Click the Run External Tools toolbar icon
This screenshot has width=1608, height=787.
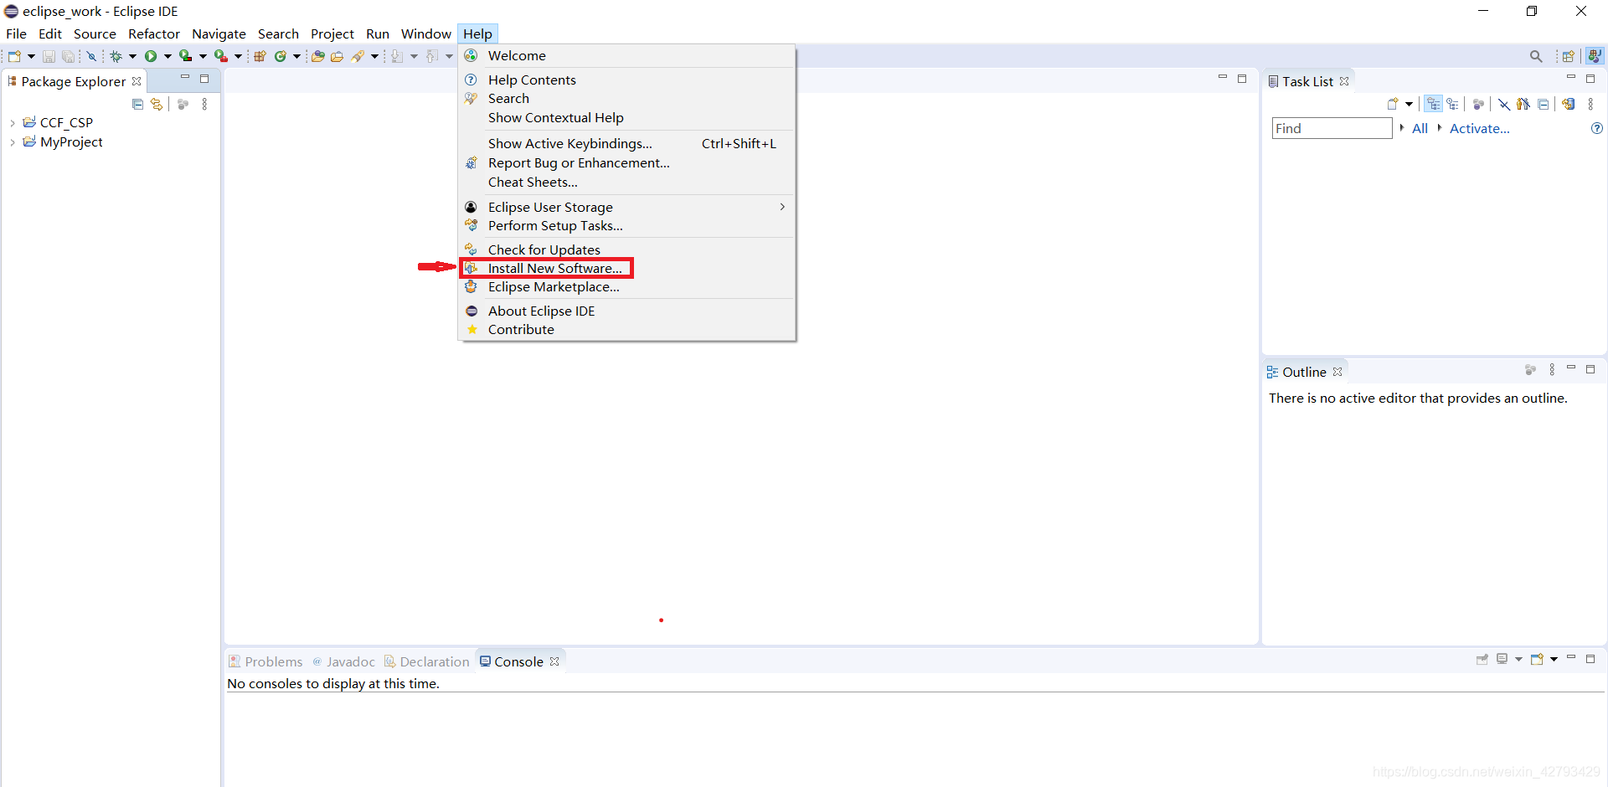tap(220, 56)
